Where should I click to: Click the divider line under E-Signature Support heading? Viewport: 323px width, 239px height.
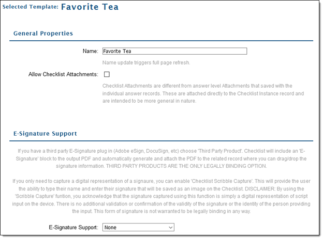(x=162, y=141)
